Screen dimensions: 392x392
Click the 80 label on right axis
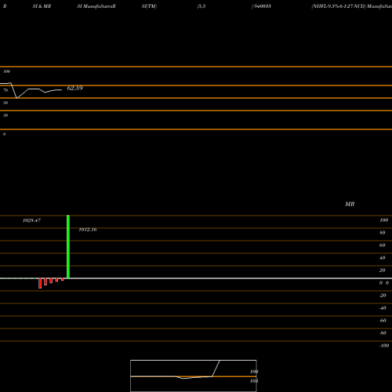(383, 233)
